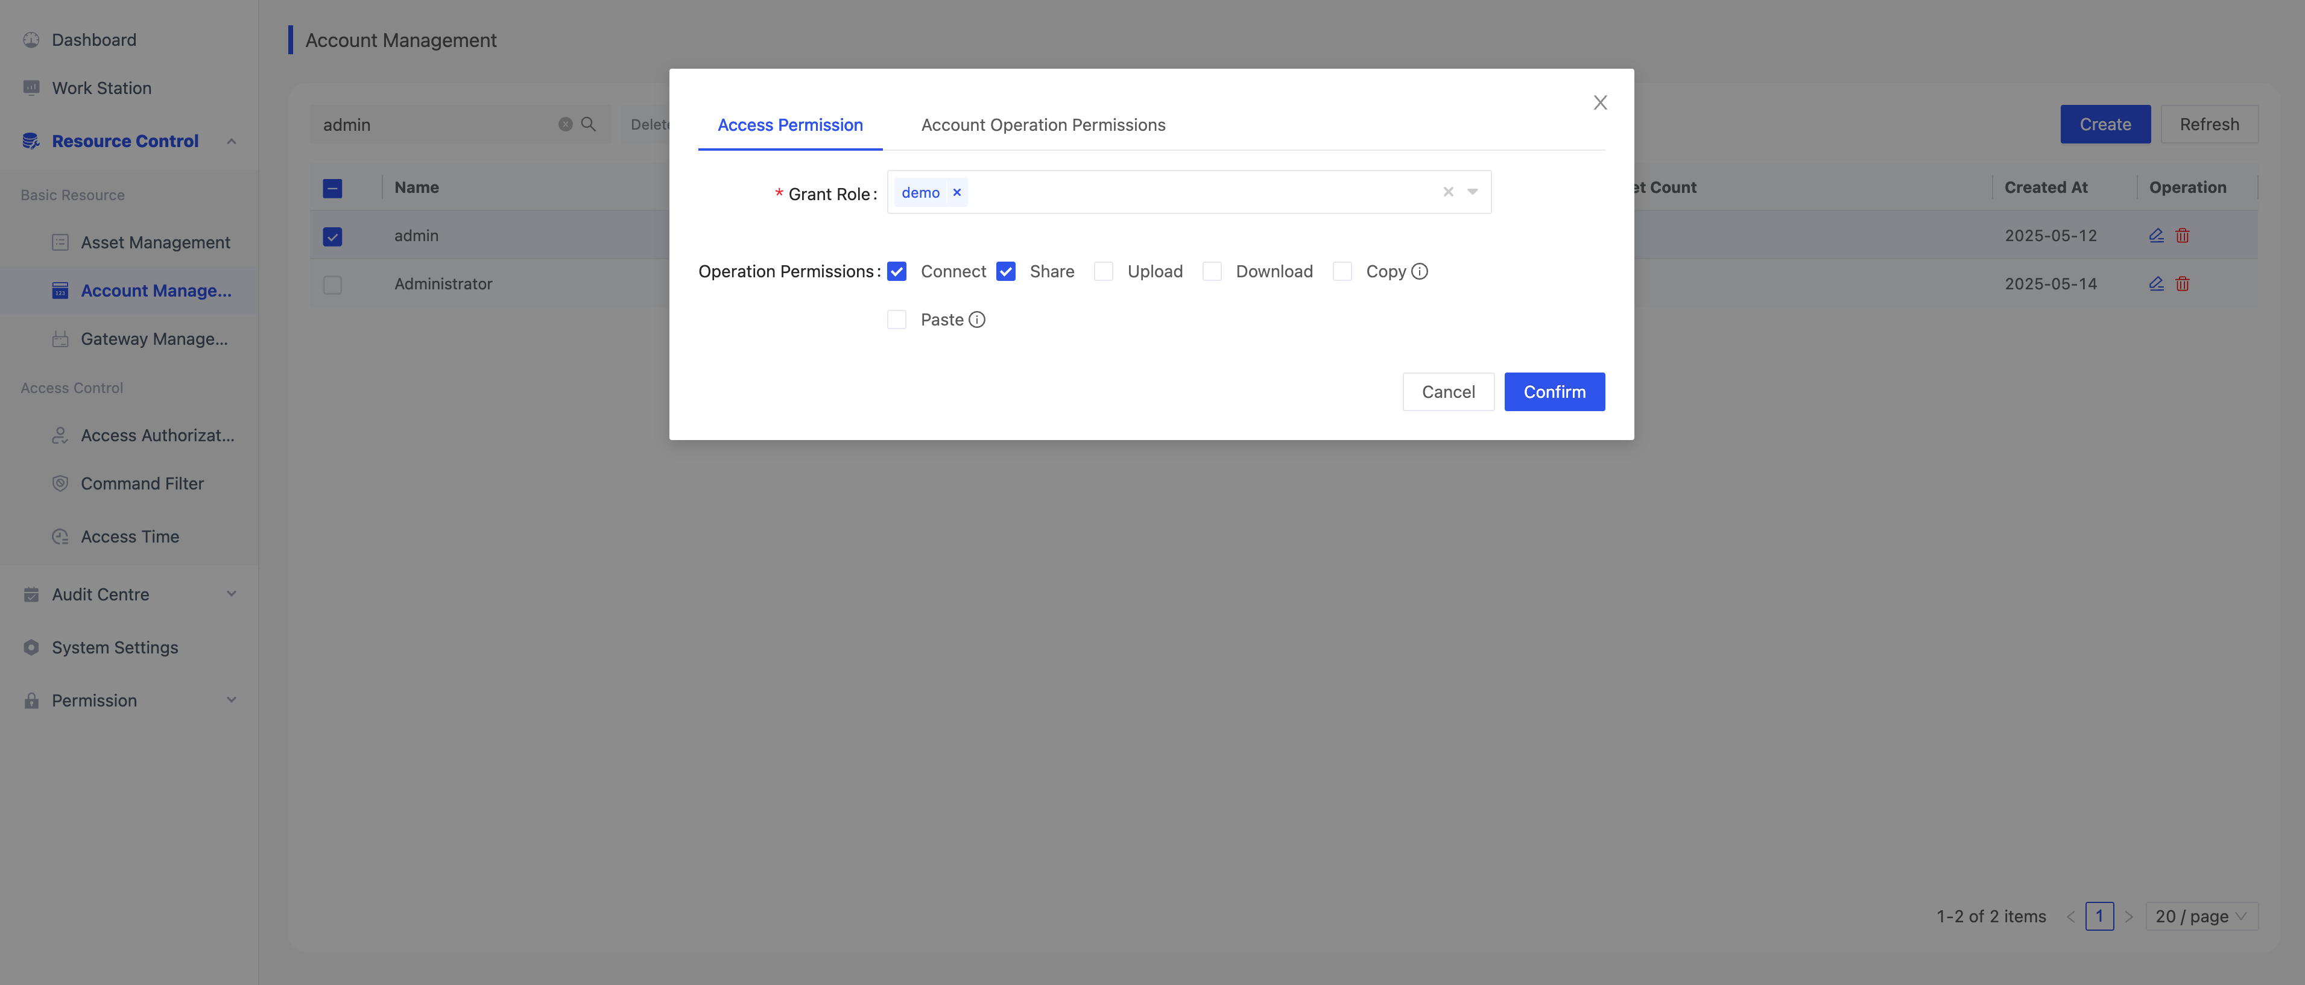Click the Work Station monitor icon
This screenshot has height=985, width=2305.
click(x=31, y=87)
